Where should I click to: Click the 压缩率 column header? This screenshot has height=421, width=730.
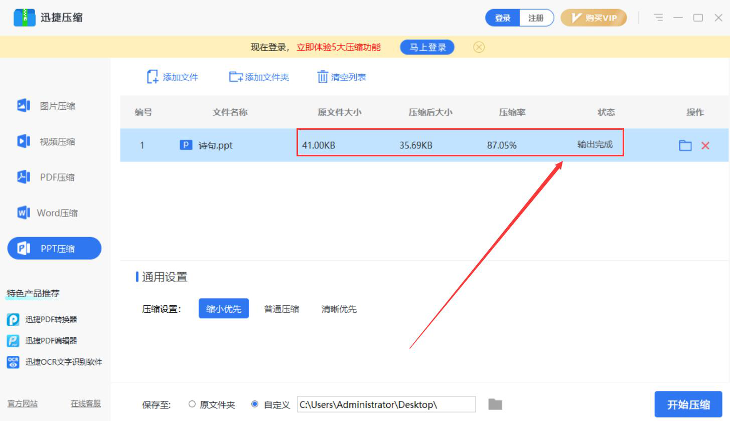pos(512,112)
